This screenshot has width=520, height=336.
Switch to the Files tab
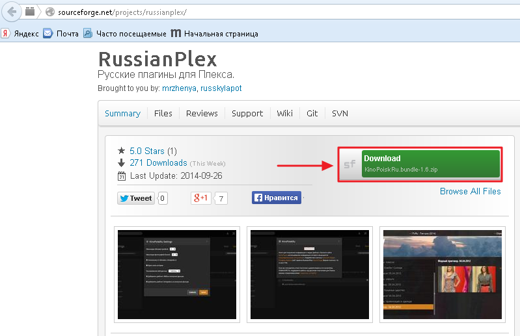point(163,114)
